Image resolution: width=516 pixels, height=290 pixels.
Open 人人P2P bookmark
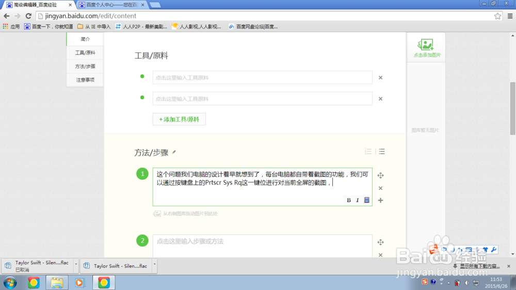point(141,27)
